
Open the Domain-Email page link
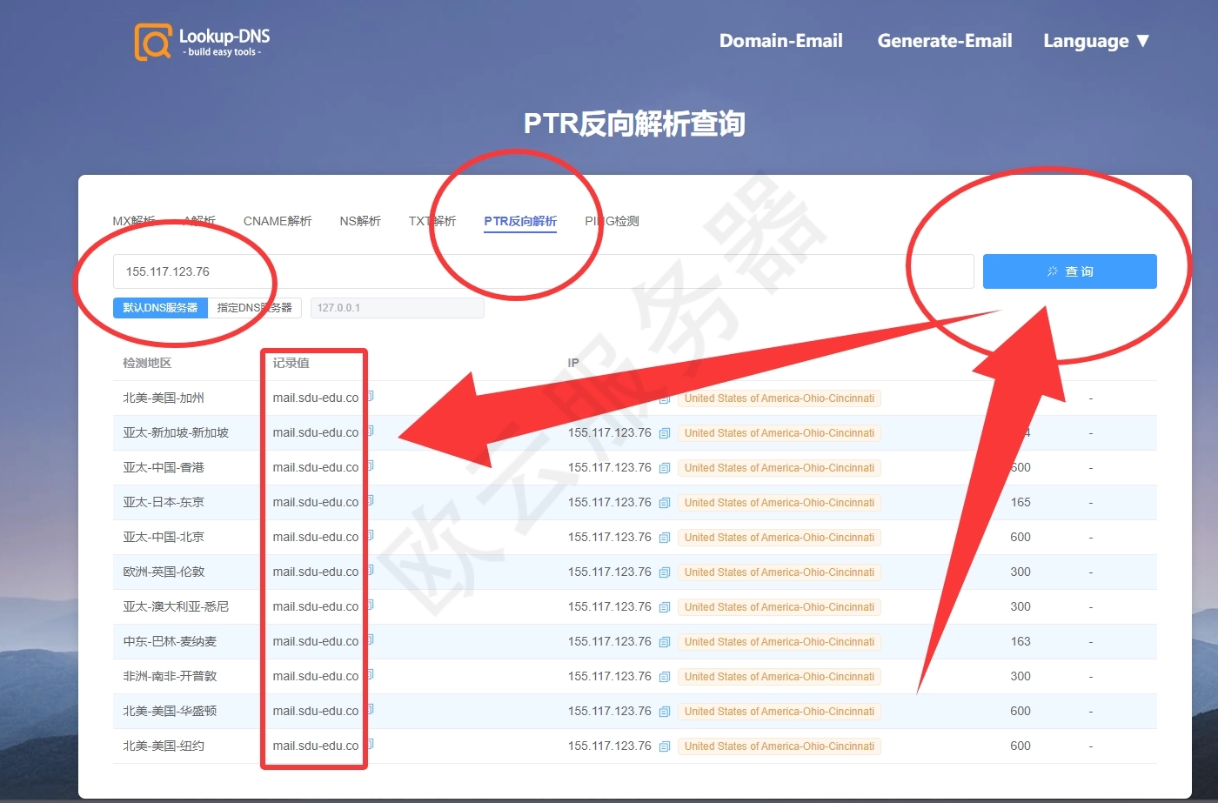(x=780, y=41)
